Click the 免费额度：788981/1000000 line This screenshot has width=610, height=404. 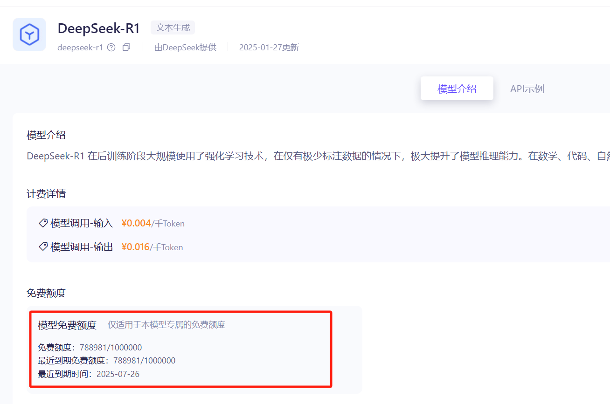[x=90, y=348]
